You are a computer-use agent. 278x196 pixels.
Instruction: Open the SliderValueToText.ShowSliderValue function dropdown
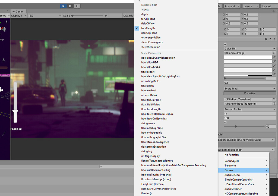(246, 140)
